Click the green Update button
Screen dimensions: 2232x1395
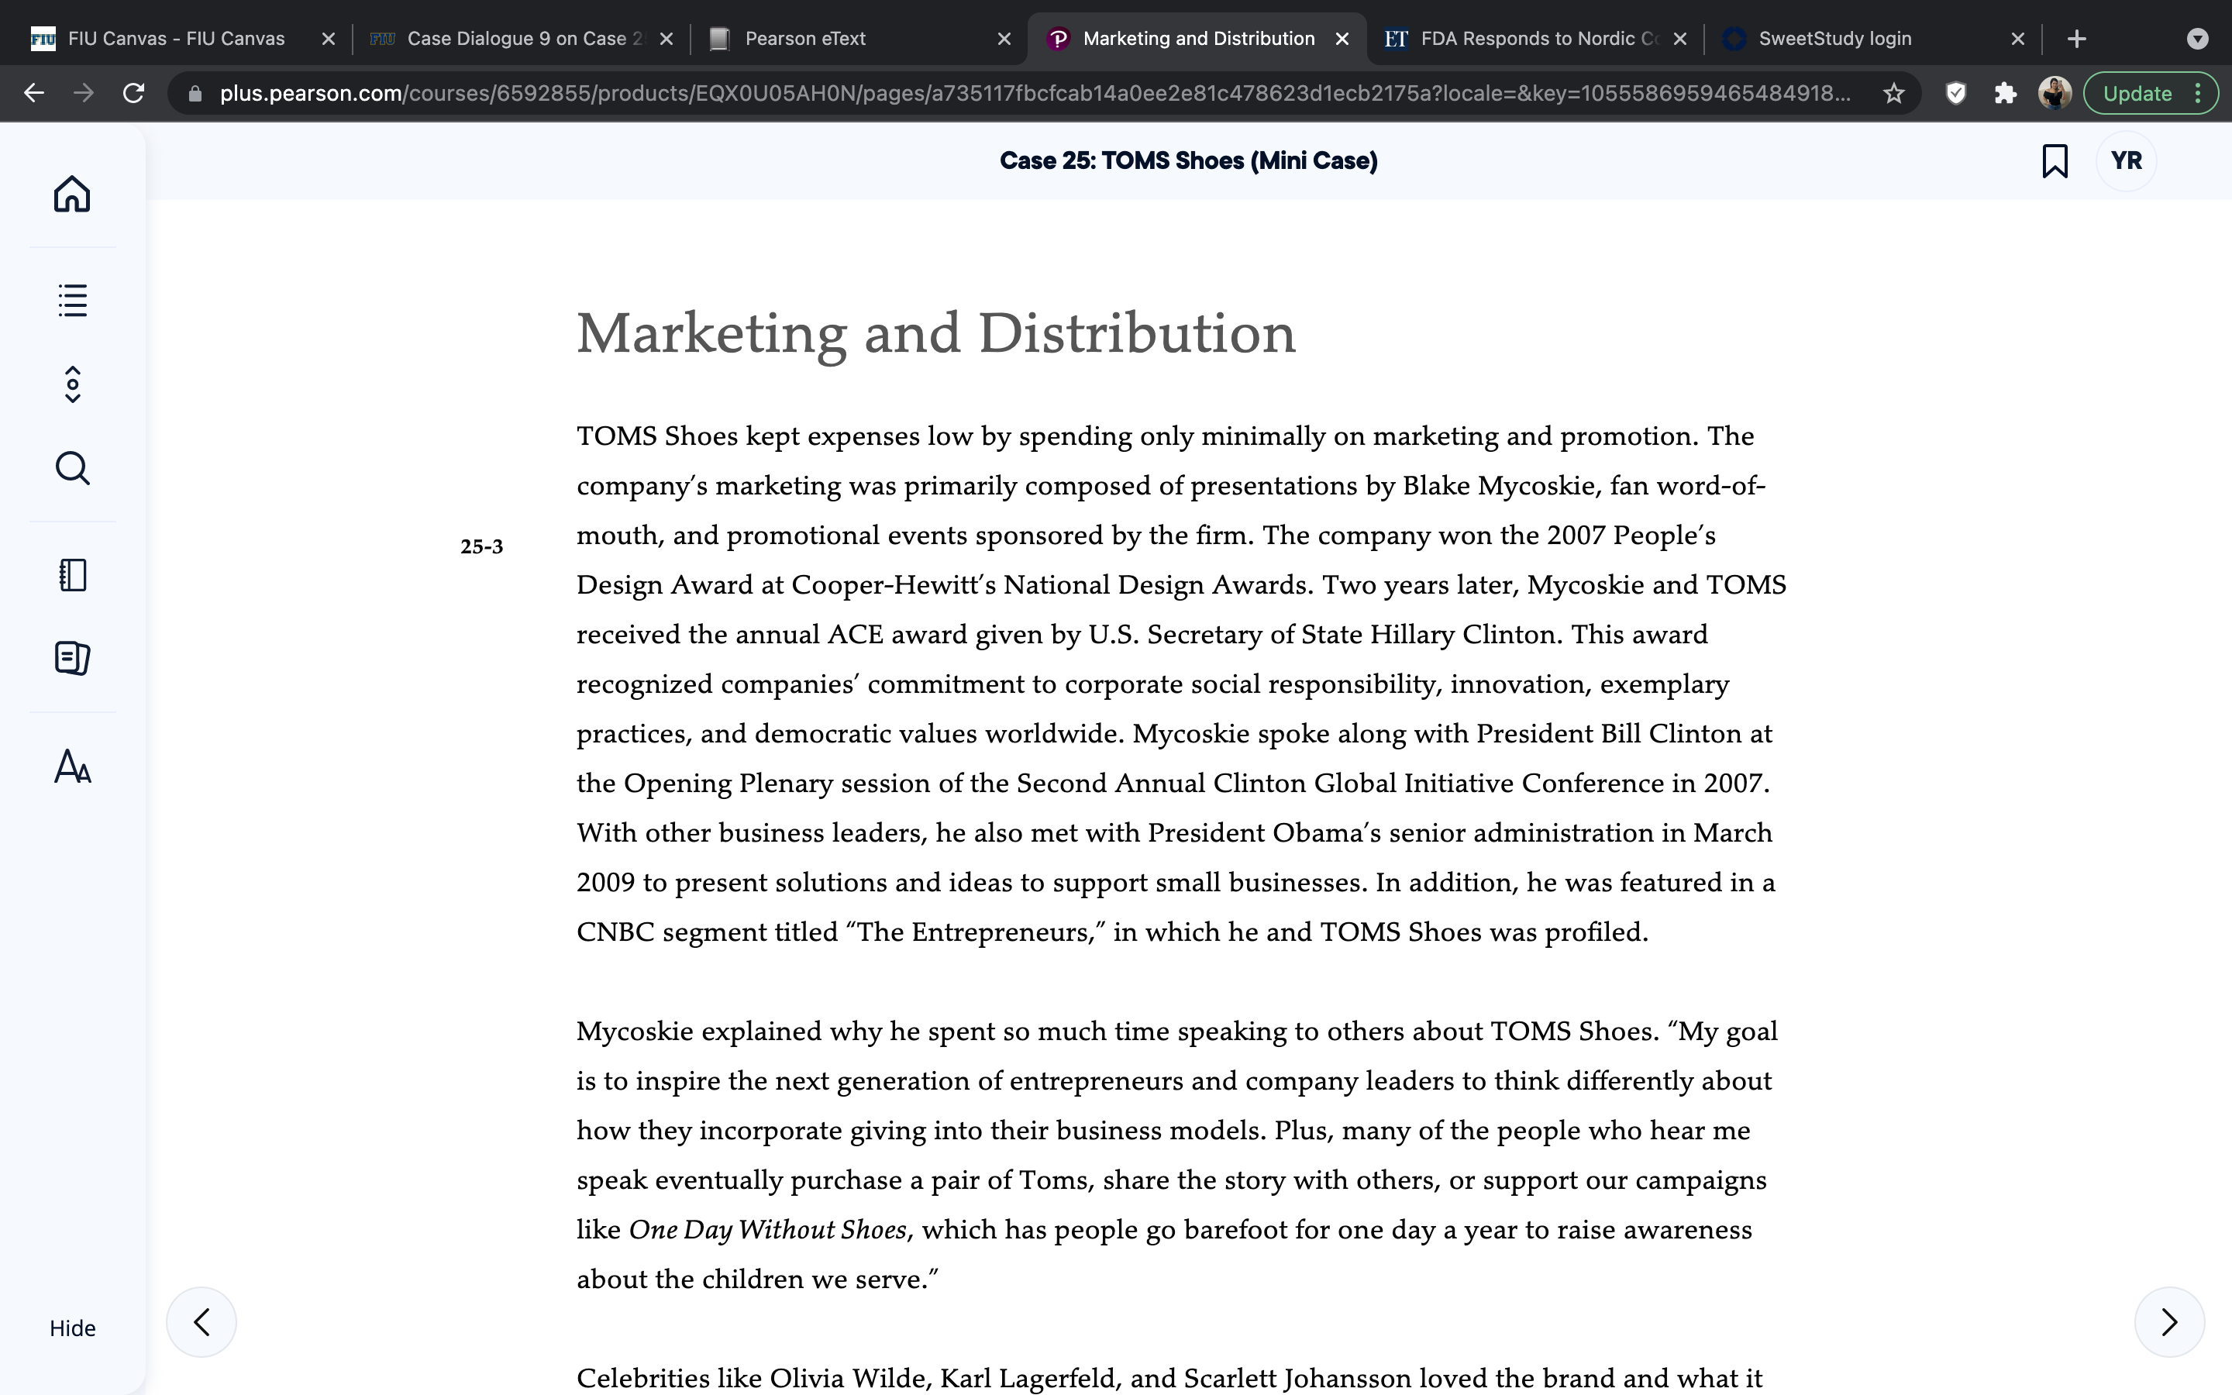pos(2137,93)
